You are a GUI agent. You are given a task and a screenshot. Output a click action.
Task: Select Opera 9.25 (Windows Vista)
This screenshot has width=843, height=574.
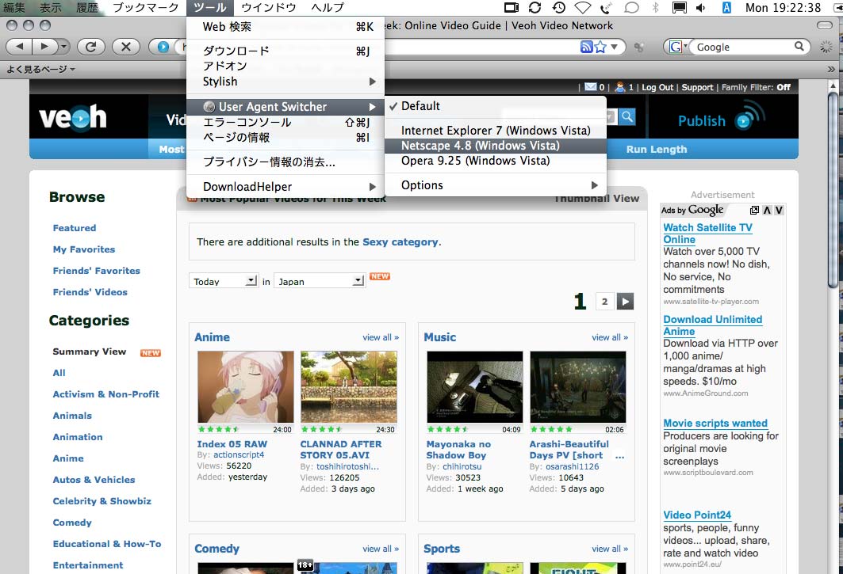[x=495, y=161]
